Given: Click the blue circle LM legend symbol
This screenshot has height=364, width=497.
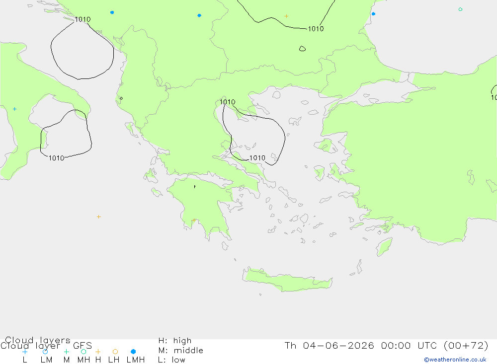Looking at the screenshot, I should point(45,352).
